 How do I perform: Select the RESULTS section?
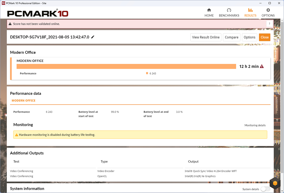tap(250, 13)
